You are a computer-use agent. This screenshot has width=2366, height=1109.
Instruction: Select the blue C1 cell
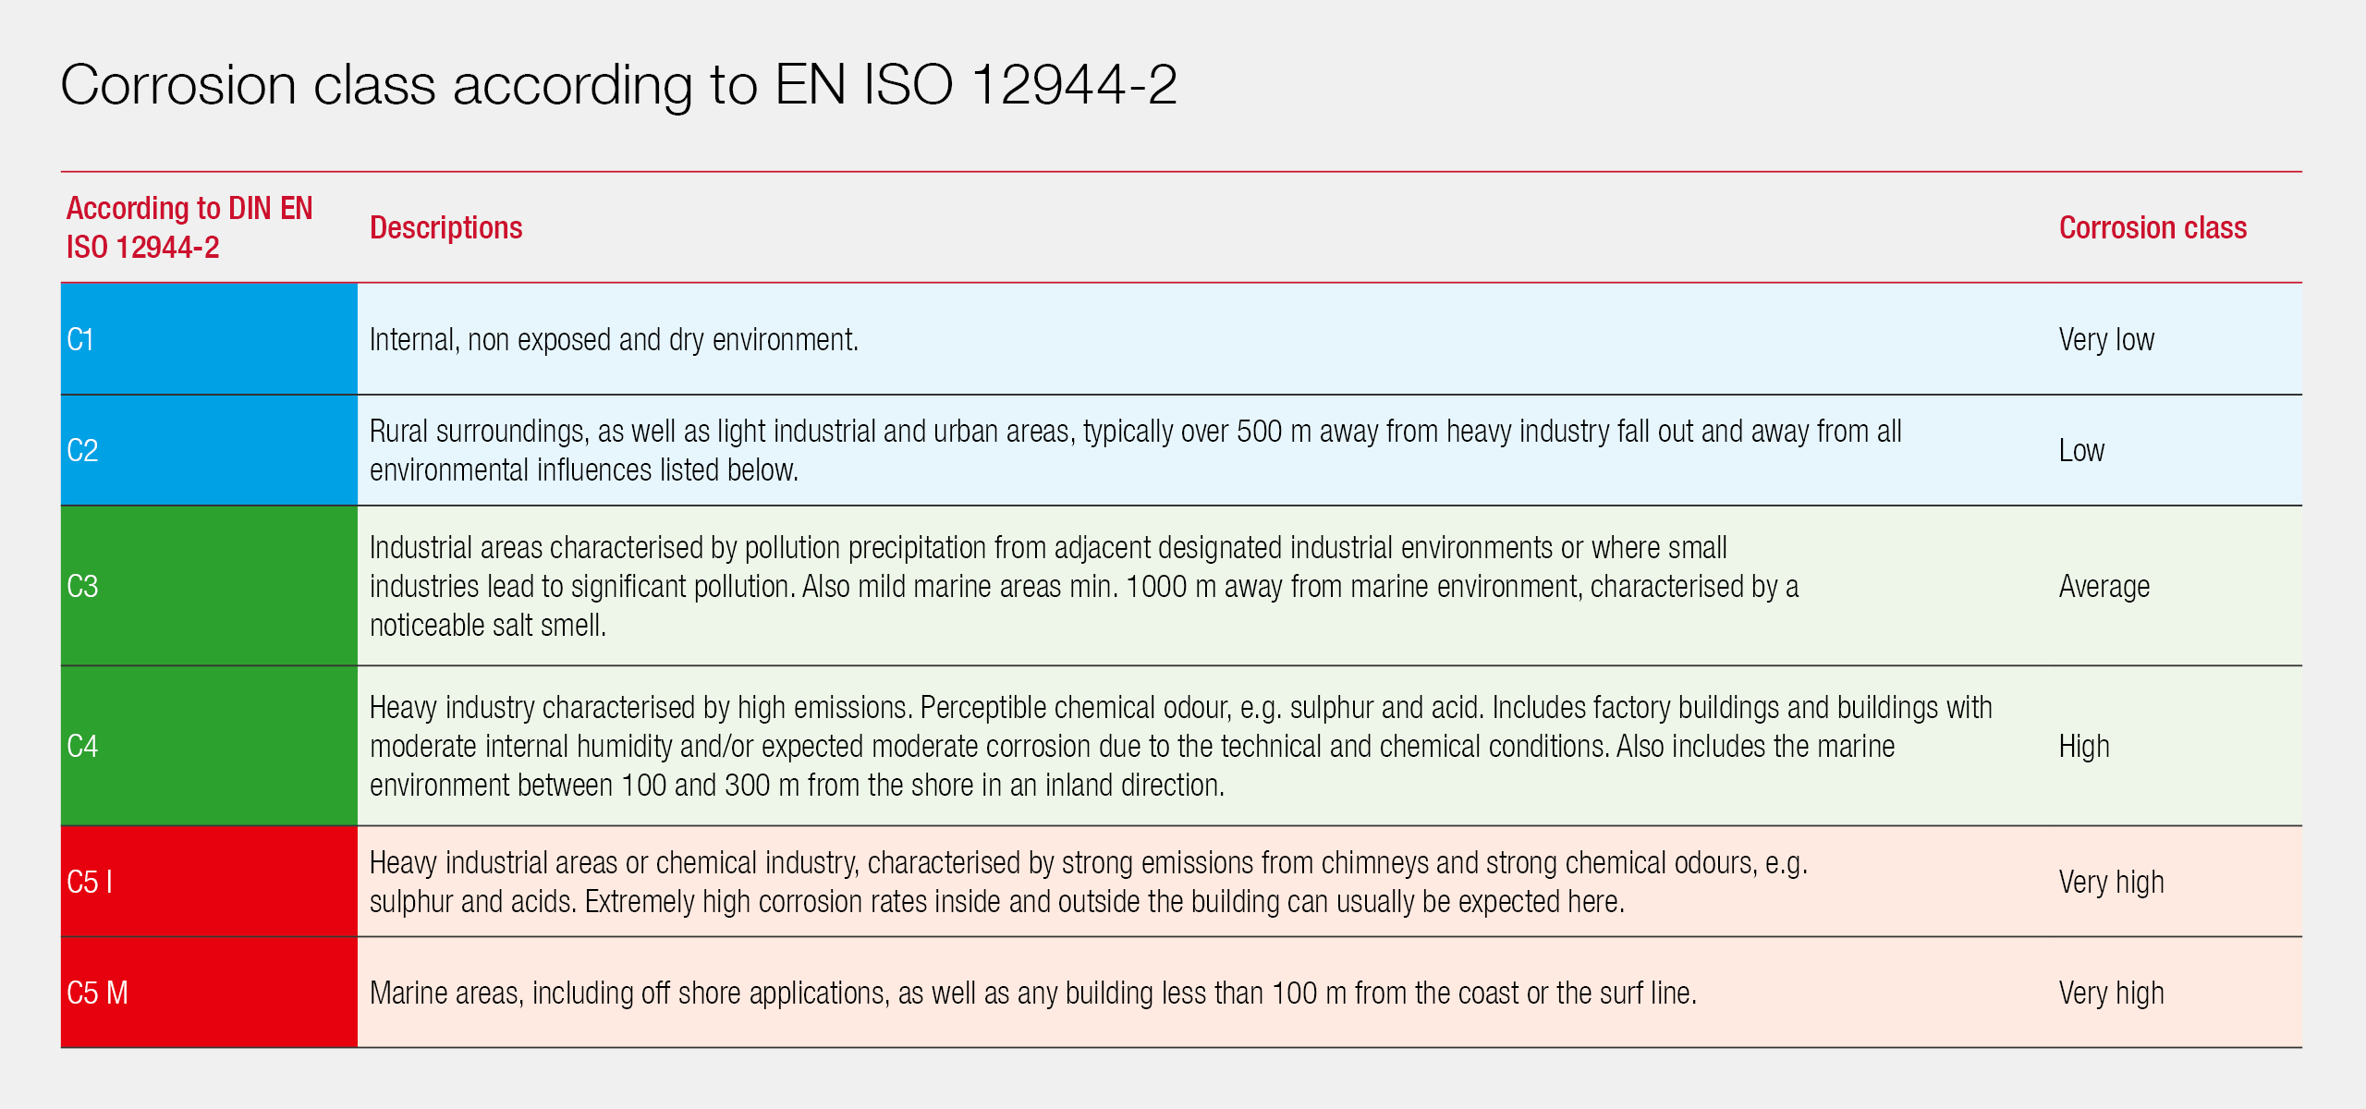[x=209, y=339]
